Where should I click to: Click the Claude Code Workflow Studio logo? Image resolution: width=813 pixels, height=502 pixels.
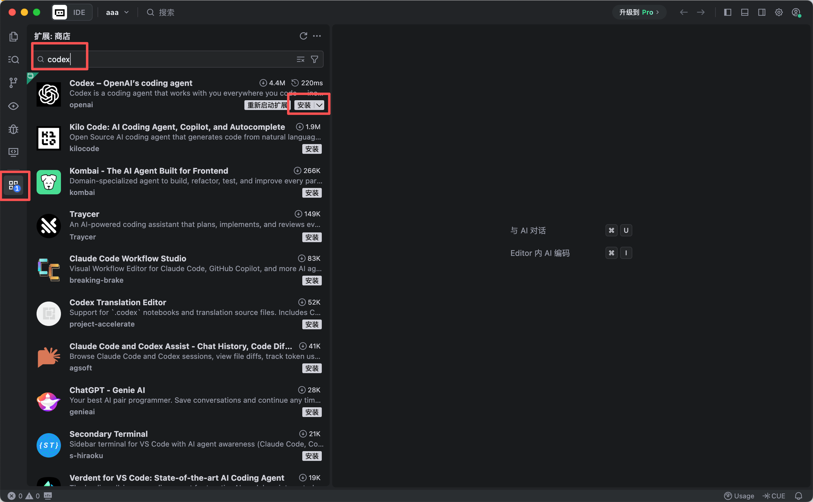(49, 270)
